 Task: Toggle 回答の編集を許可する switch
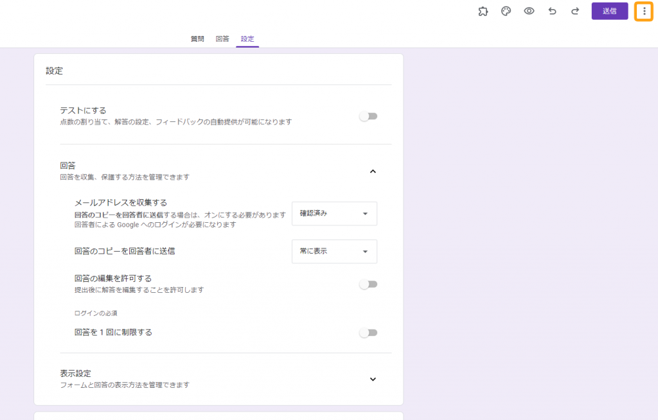(x=368, y=284)
